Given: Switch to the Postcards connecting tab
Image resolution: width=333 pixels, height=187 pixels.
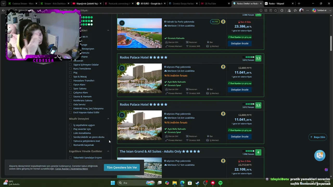Looking at the screenshot, I should tap(119, 4).
